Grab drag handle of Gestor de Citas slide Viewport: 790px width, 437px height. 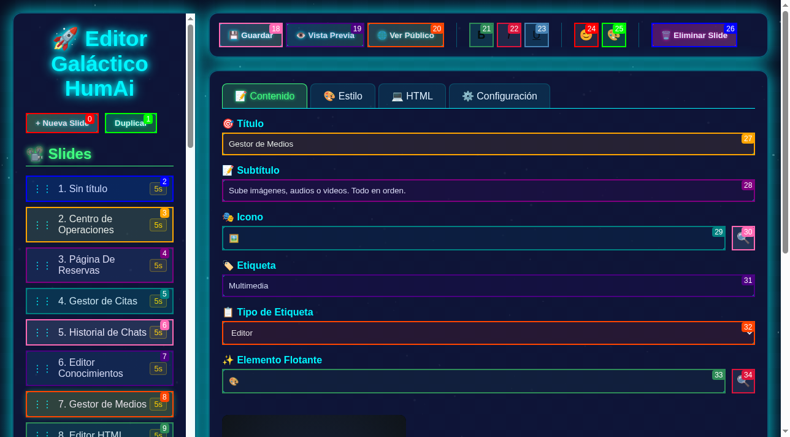point(42,301)
